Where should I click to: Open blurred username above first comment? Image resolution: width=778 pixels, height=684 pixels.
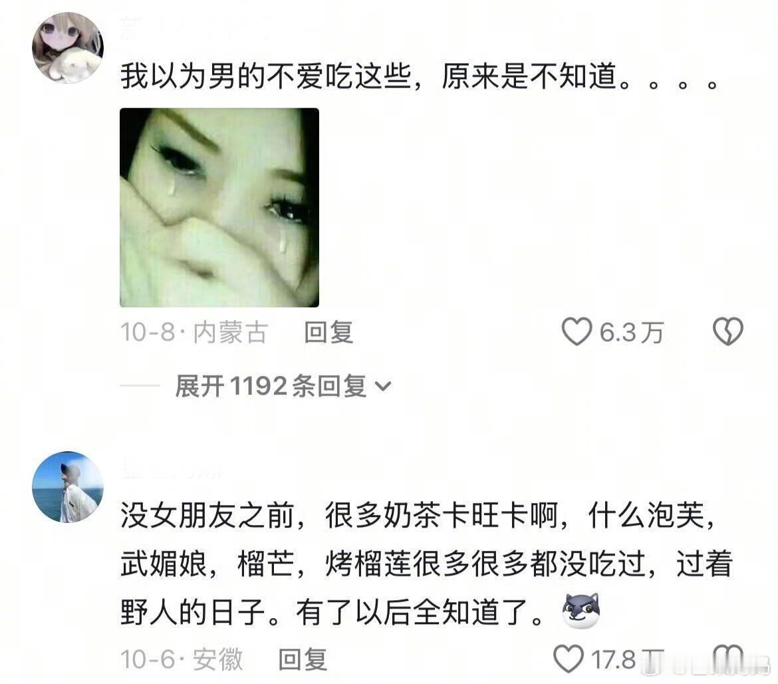point(194,29)
